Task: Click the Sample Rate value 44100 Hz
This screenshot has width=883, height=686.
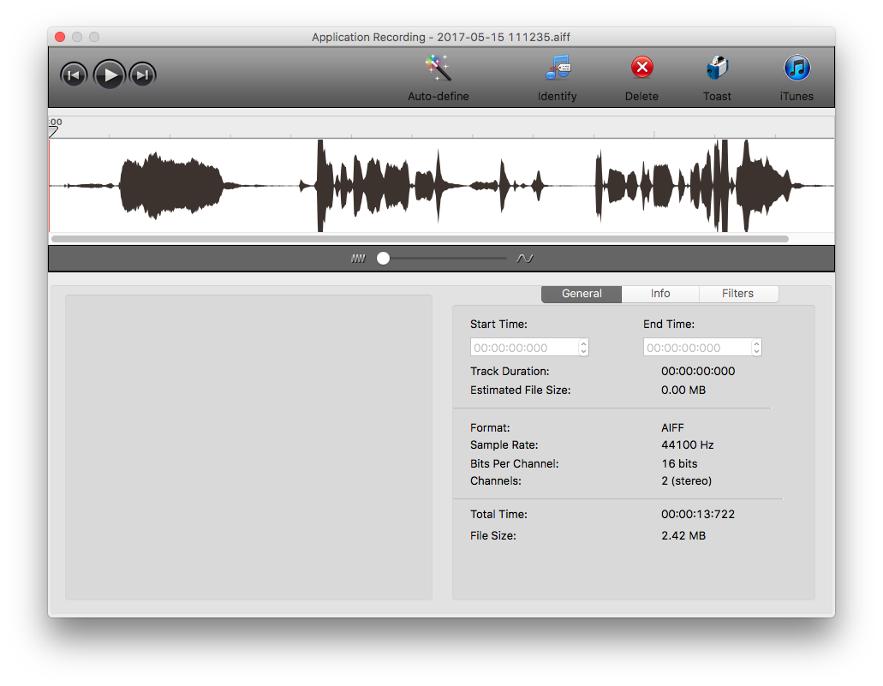Action: (x=687, y=445)
